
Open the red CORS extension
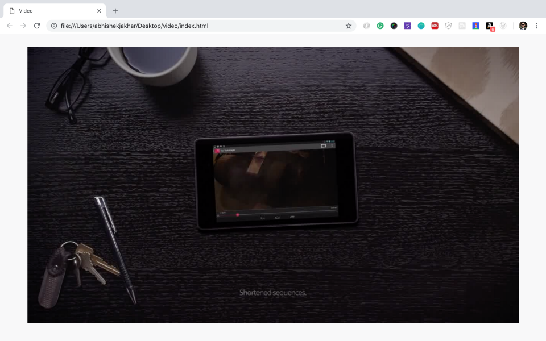tap(435, 26)
